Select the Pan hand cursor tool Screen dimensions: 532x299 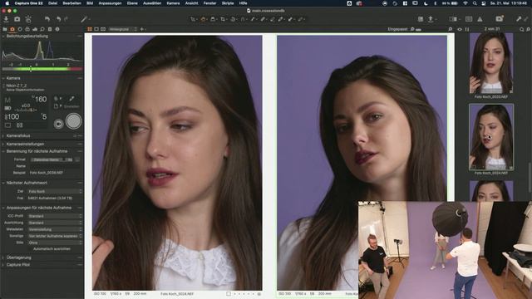click(203, 19)
